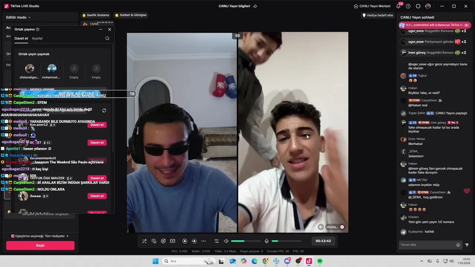The width and height of the screenshot is (475, 267).
Task: Invite the user with 11 viewers
Action: 97,142
